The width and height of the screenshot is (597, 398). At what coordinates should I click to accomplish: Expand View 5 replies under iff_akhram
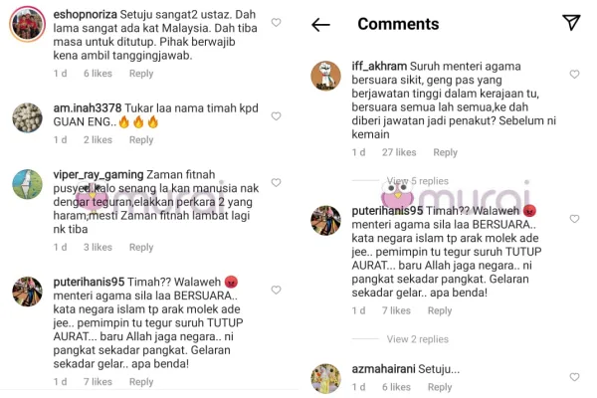tap(417, 181)
